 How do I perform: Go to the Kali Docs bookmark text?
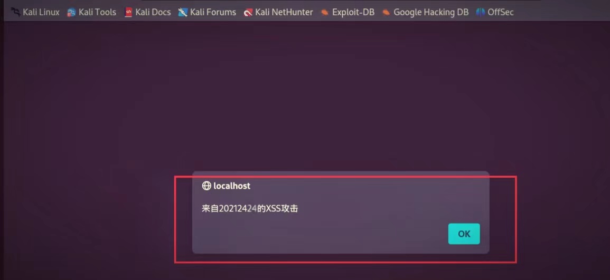153,13
